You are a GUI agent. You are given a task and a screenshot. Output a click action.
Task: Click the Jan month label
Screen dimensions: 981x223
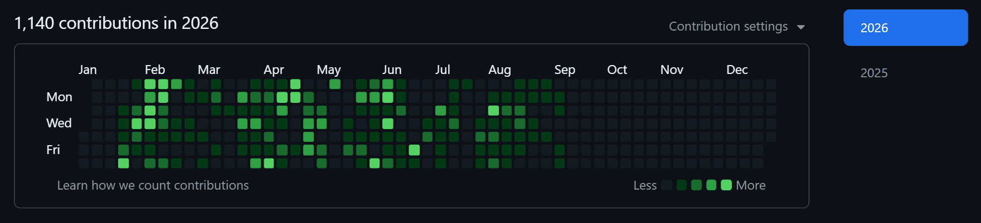[88, 70]
